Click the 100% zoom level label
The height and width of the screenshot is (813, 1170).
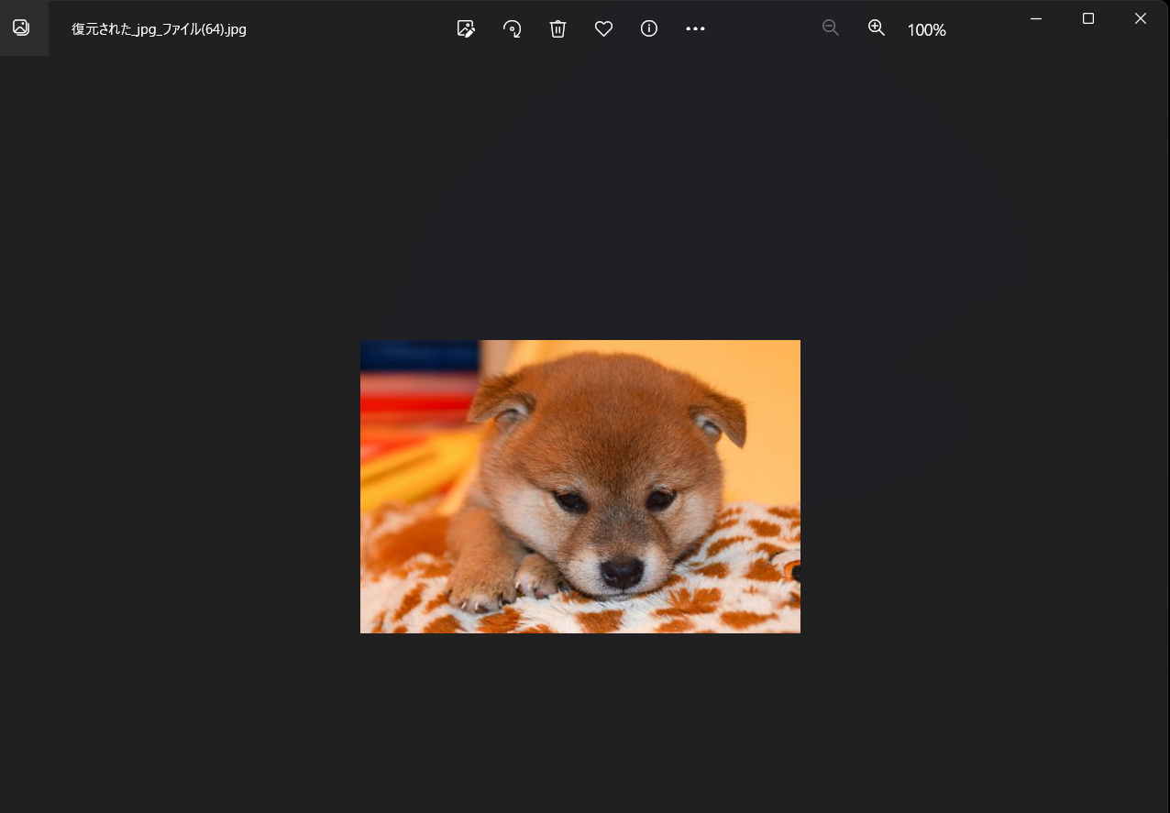click(x=926, y=30)
